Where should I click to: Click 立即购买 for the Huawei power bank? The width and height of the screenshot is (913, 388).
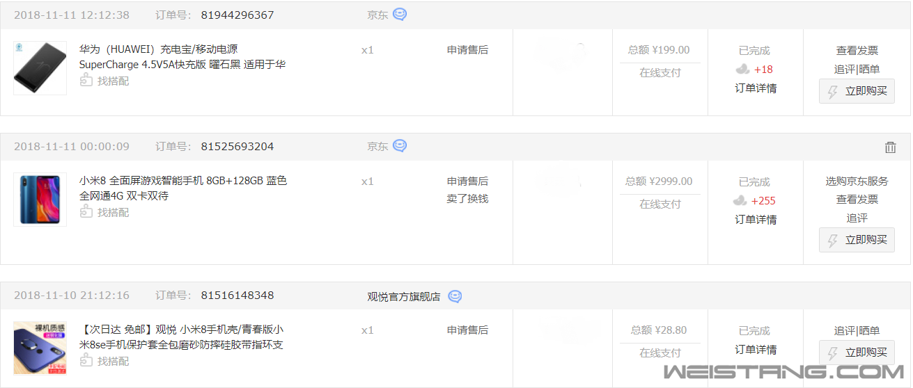point(857,91)
